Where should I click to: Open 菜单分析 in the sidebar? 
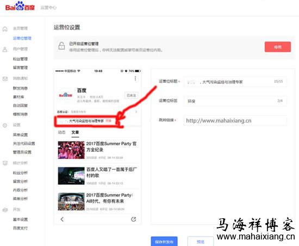pos(21,199)
